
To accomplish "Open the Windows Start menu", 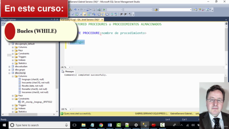I will (x=4, y=125).
